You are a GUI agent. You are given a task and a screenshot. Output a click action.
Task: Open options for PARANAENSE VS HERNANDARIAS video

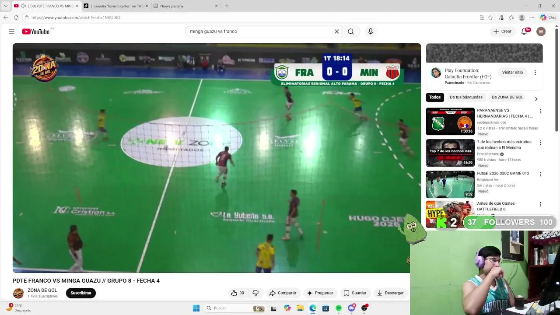[541, 111]
